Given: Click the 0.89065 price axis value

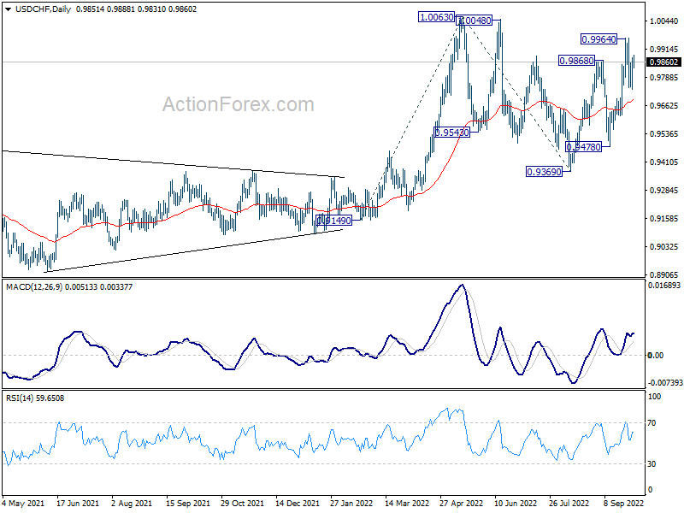Looking at the screenshot, I should [x=664, y=274].
